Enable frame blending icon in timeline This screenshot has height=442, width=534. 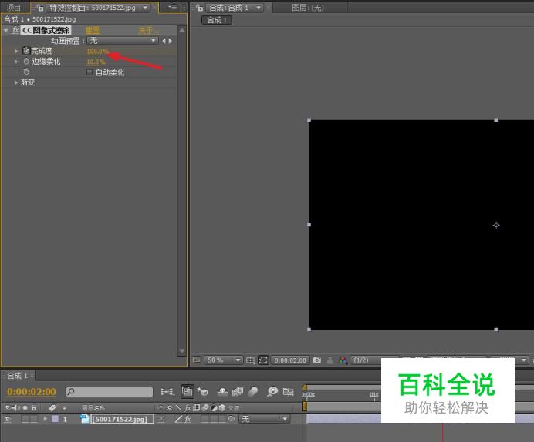[x=238, y=392]
